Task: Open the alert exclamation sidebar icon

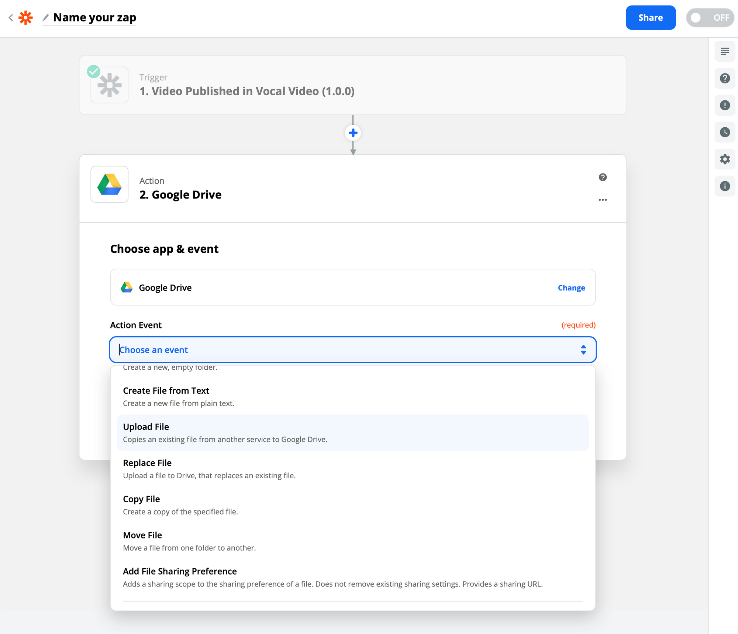Action: (725, 105)
